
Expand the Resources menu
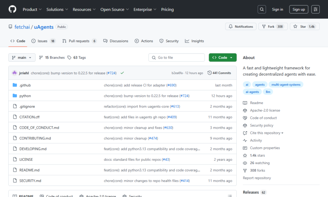(x=84, y=9)
